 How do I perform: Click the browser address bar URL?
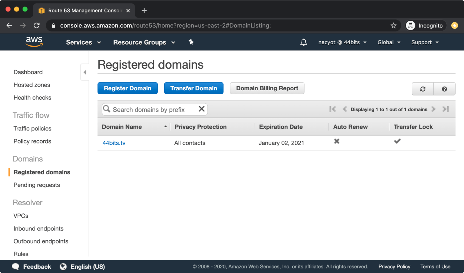(x=165, y=26)
